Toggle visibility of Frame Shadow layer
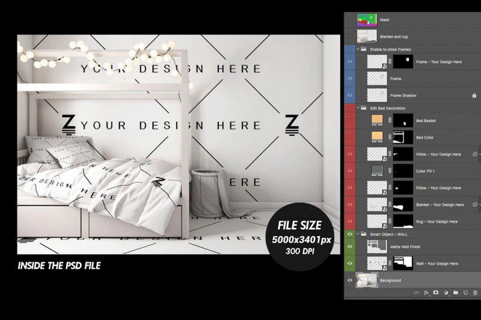The width and height of the screenshot is (481, 320). click(350, 95)
